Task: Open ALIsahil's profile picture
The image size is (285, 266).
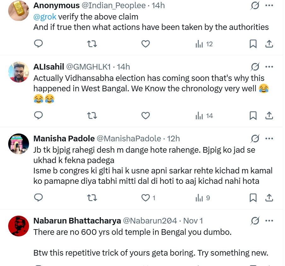Action: point(19,72)
